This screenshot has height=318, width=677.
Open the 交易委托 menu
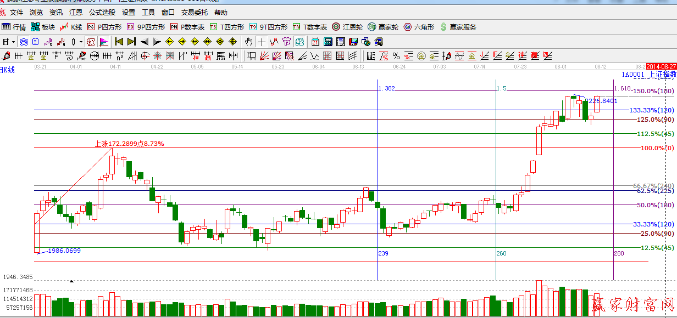click(194, 12)
